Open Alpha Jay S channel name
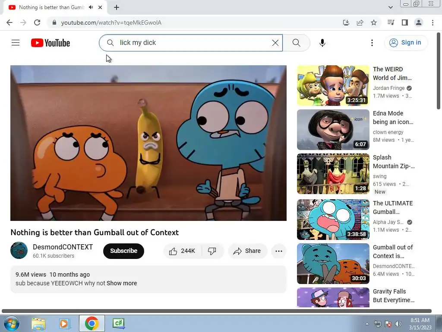Viewport: 442px width, 332px height. [388, 222]
